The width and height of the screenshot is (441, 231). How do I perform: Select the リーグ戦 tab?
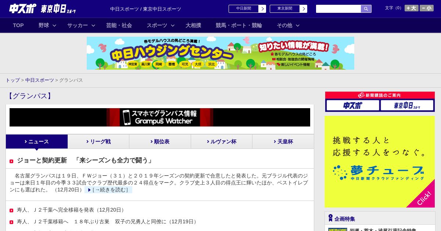[x=98, y=142]
